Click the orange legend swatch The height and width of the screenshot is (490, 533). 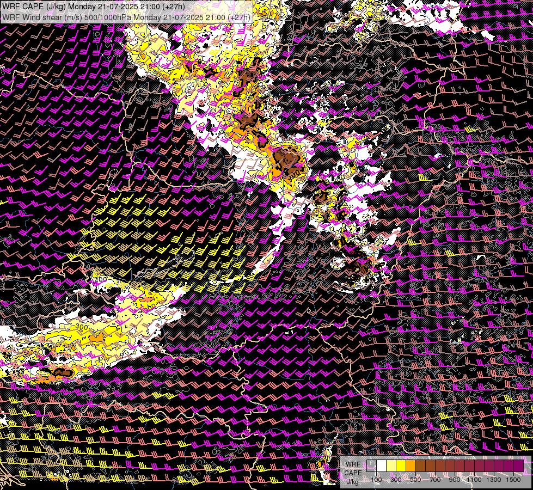[411, 466]
